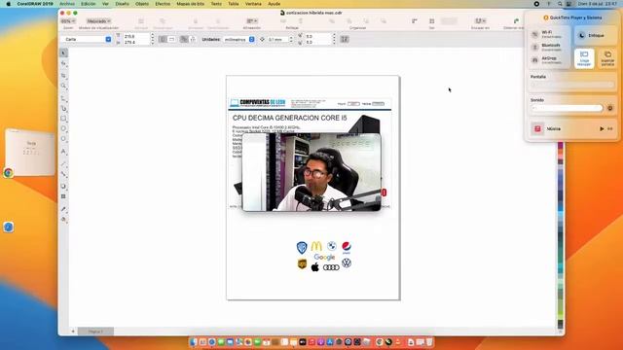Open the Efectos menu
The height and width of the screenshot is (350, 623).
(x=163, y=4)
